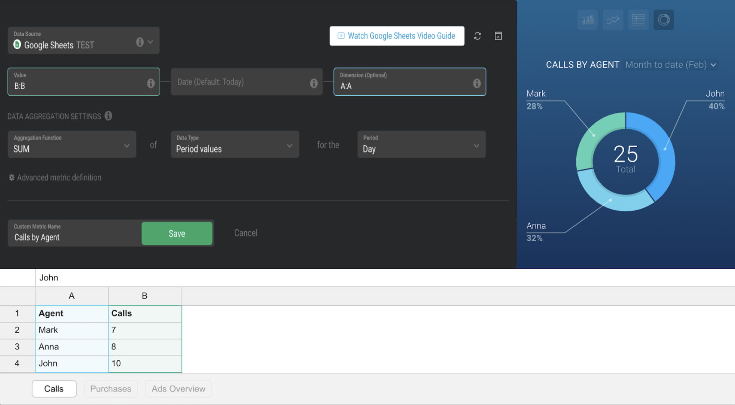Click the John segment of donut chart
The height and width of the screenshot is (405, 735).
pyautogui.click(x=664, y=149)
